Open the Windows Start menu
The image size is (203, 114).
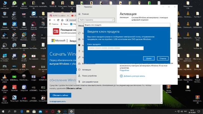[3, 111]
